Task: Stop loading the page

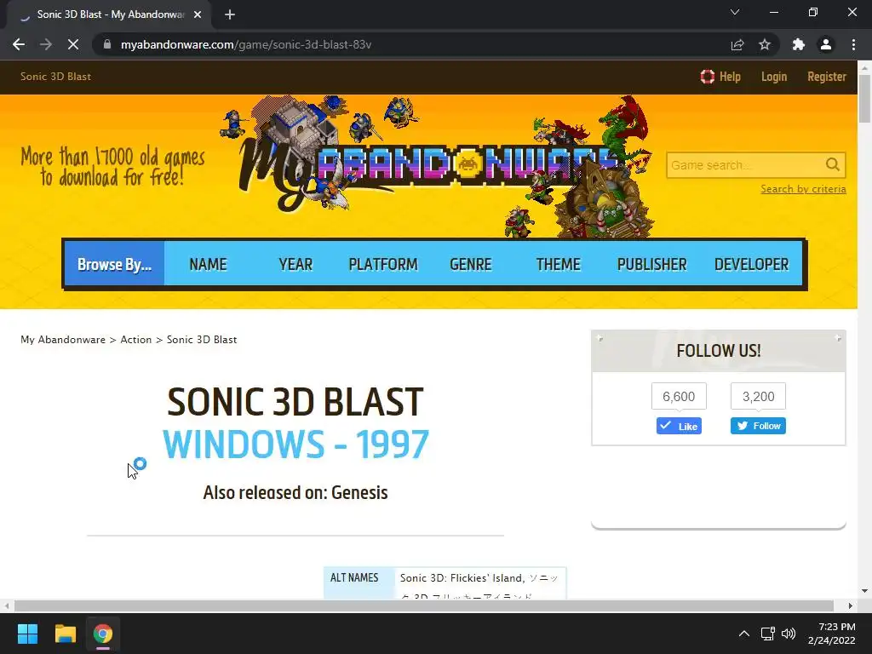Action: [73, 44]
